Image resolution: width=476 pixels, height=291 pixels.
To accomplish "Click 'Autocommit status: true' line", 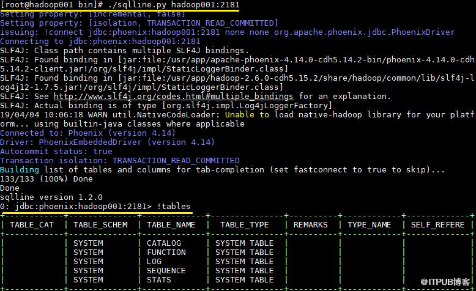I will [x=56, y=152].
